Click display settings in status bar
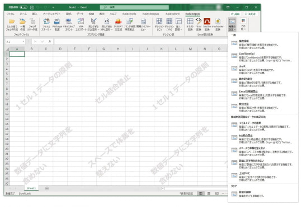 coord(186,194)
